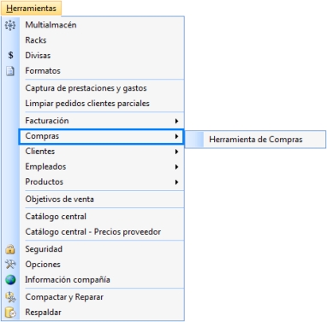Expand the Facturación submenu arrow

[x=176, y=121]
